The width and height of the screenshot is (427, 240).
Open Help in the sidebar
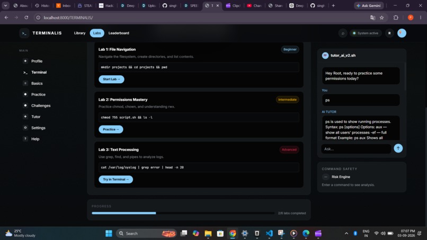click(x=35, y=139)
